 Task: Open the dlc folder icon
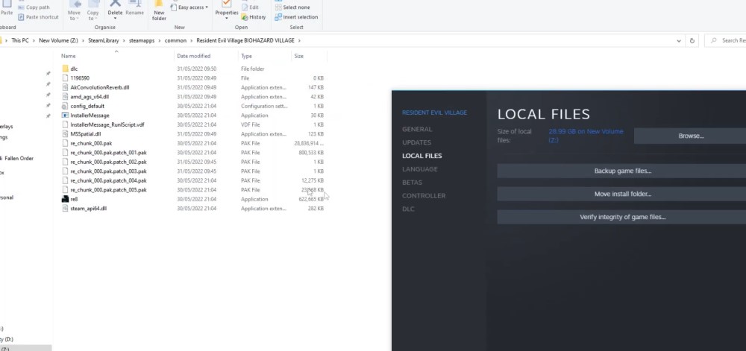(64, 69)
